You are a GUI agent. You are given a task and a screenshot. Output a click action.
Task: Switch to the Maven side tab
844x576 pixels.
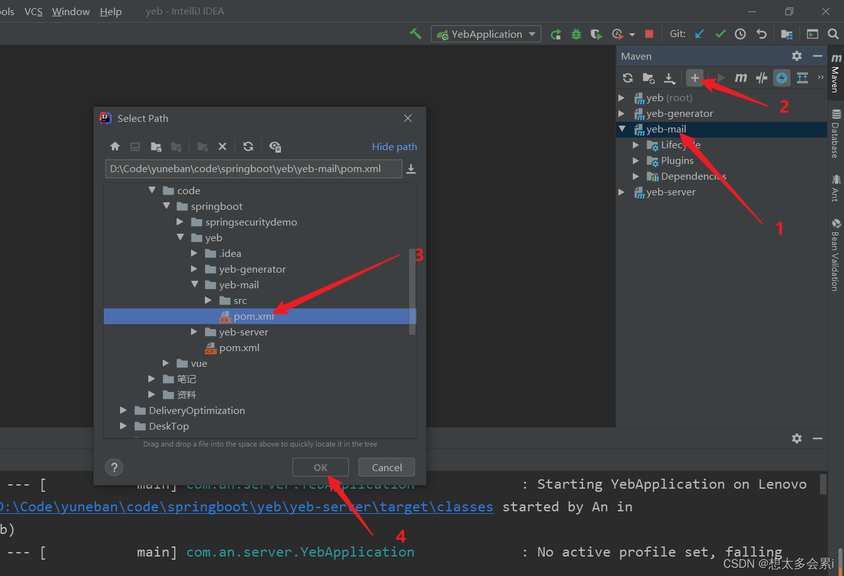[x=836, y=72]
